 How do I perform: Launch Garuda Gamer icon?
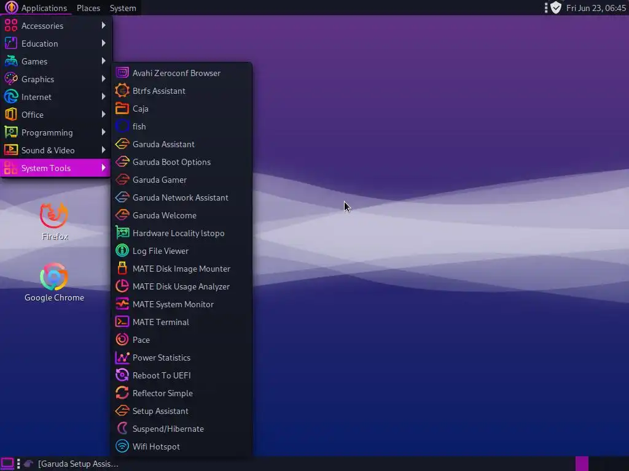tap(122, 180)
